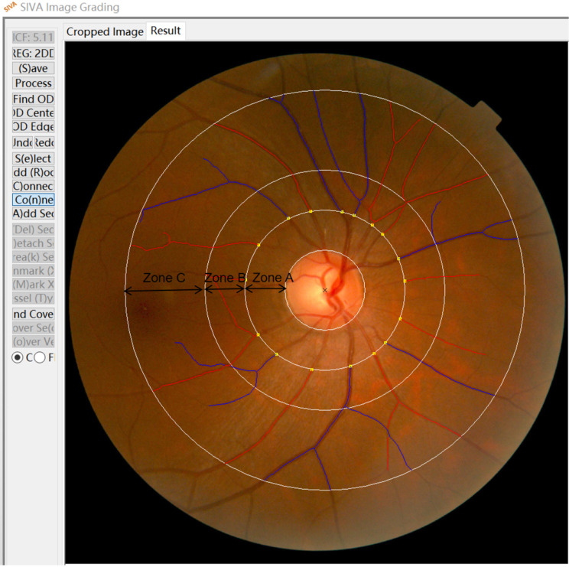The width and height of the screenshot is (569, 567).
Task: Click the Find OD button
Action: tap(33, 99)
